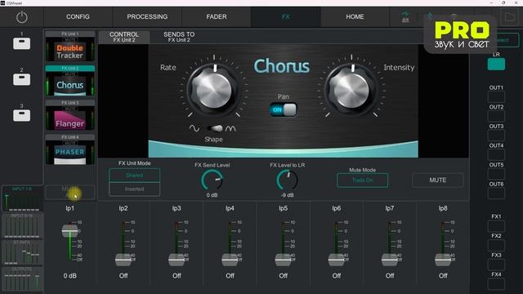The height and width of the screenshot is (294, 523).
Task: Select the Double Tracker FX unit 1
Action: click(x=70, y=47)
